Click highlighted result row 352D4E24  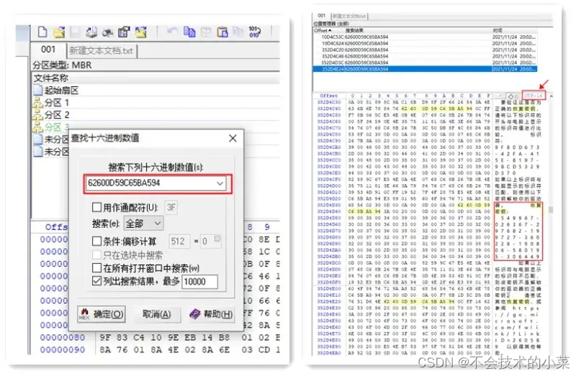pos(425,69)
